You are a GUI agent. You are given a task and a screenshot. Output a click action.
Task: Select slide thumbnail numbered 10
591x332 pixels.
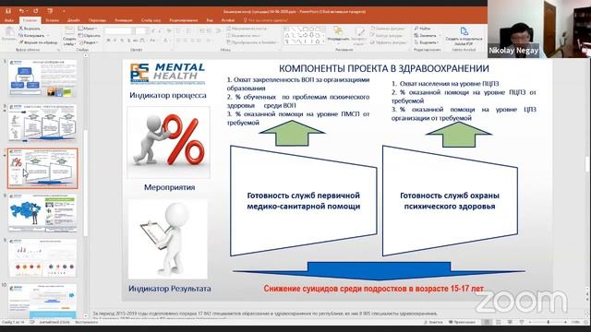coord(42,302)
